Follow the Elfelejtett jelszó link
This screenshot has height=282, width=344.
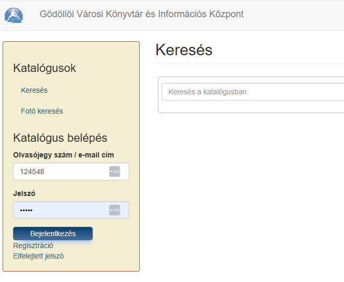click(38, 256)
